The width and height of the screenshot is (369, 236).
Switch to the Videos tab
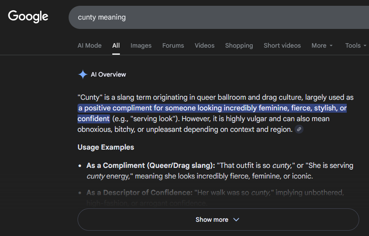[x=205, y=45]
